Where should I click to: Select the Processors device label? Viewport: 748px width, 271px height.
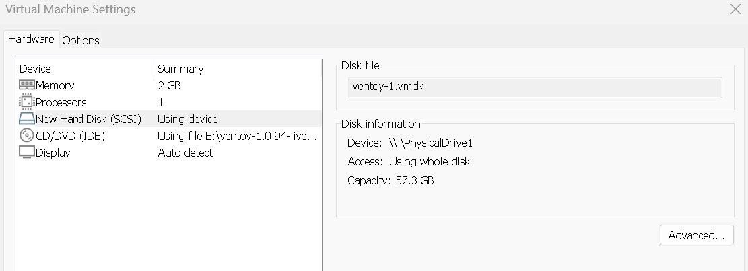tap(61, 102)
